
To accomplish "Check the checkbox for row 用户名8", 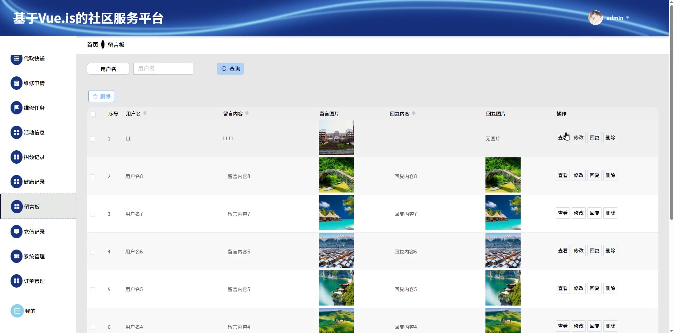I will [x=93, y=177].
